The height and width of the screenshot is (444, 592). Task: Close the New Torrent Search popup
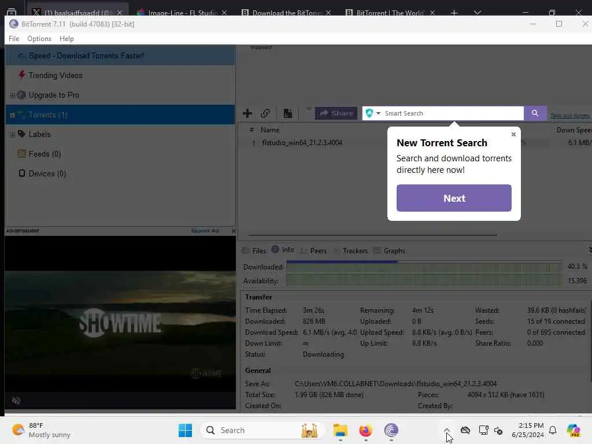pos(513,134)
